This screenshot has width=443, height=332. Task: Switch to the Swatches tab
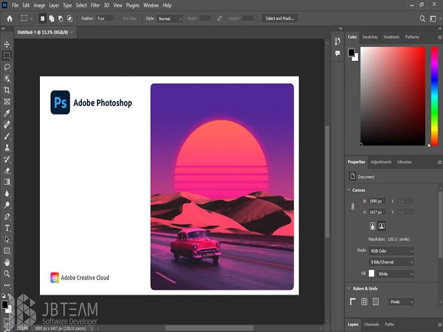point(369,37)
